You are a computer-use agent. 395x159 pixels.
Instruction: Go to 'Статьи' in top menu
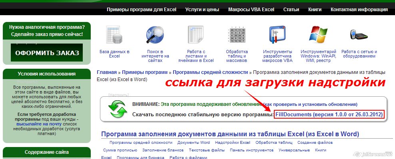[291, 10]
